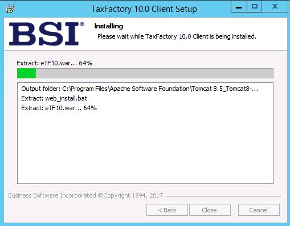The width and height of the screenshot is (290, 226).
Task: Minimize the TaxFactory setup window
Action: [239, 7]
